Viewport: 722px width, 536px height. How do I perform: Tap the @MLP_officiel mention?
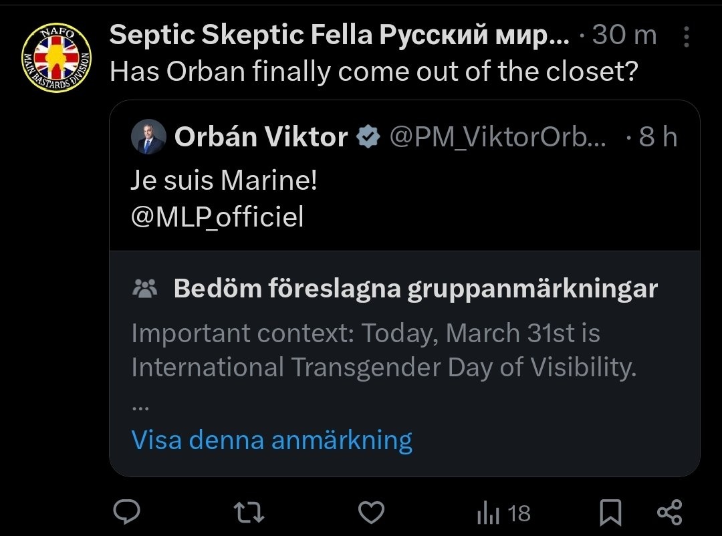tap(217, 217)
